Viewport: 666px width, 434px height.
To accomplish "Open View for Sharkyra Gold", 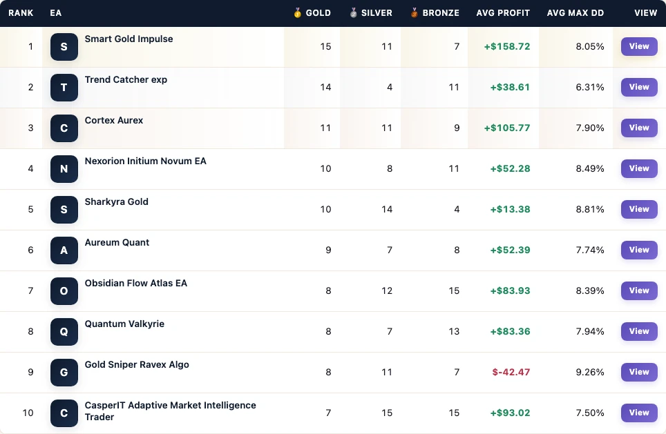I will pos(639,209).
